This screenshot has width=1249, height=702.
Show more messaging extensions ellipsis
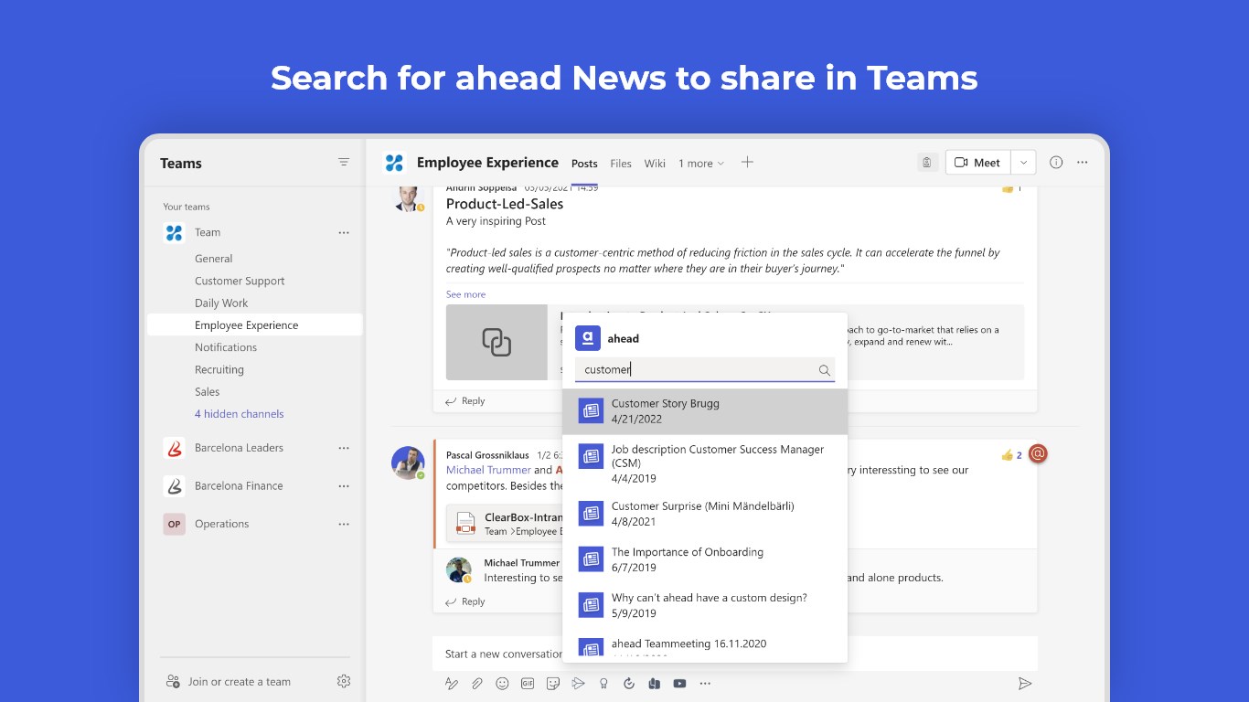coord(705,684)
